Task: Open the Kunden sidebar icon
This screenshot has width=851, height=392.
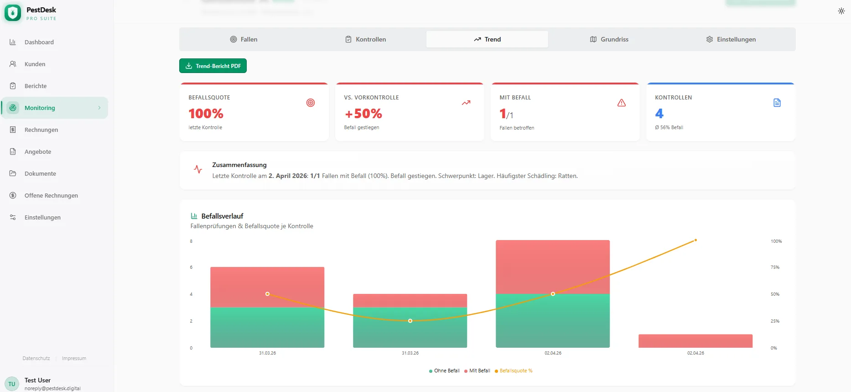Action: tap(13, 64)
